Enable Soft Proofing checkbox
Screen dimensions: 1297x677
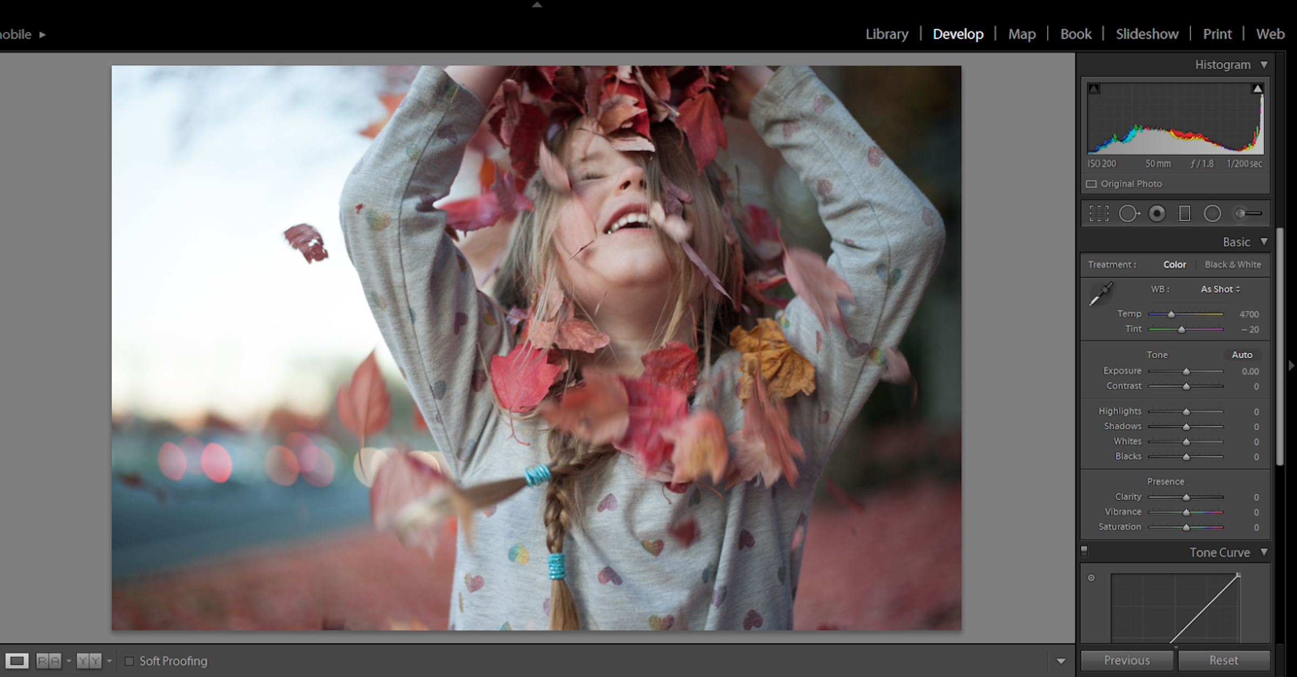[x=129, y=661]
